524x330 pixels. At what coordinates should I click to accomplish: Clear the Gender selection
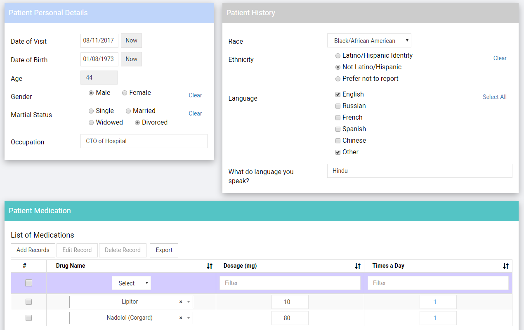tap(195, 95)
